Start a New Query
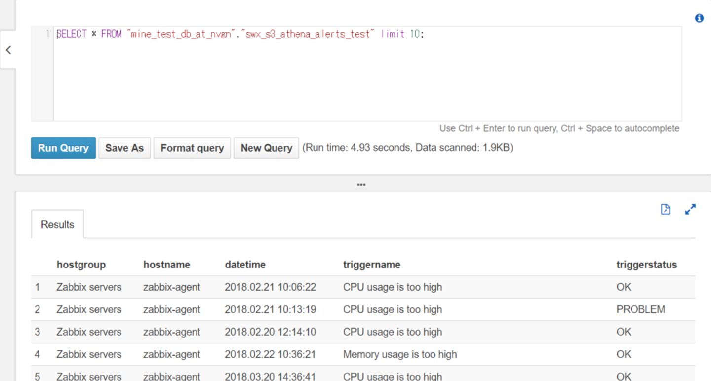This screenshot has height=381, width=711. click(266, 148)
